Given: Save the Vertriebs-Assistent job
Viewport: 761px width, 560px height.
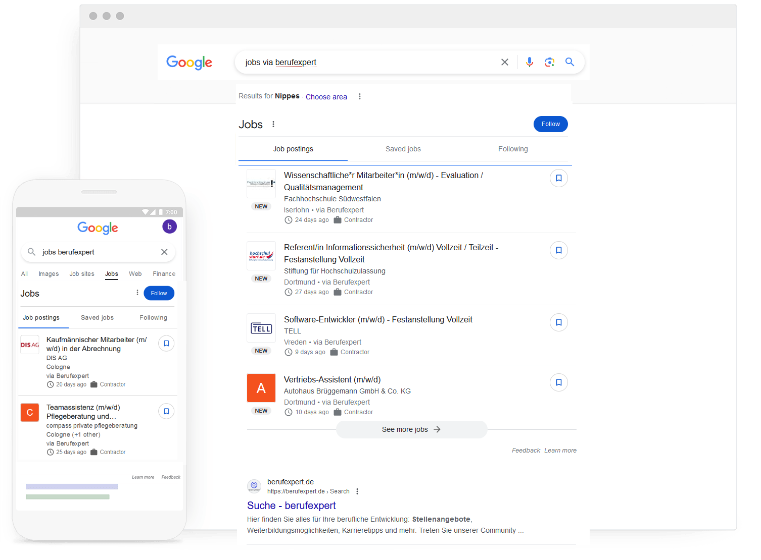Looking at the screenshot, I should [559, 382].
